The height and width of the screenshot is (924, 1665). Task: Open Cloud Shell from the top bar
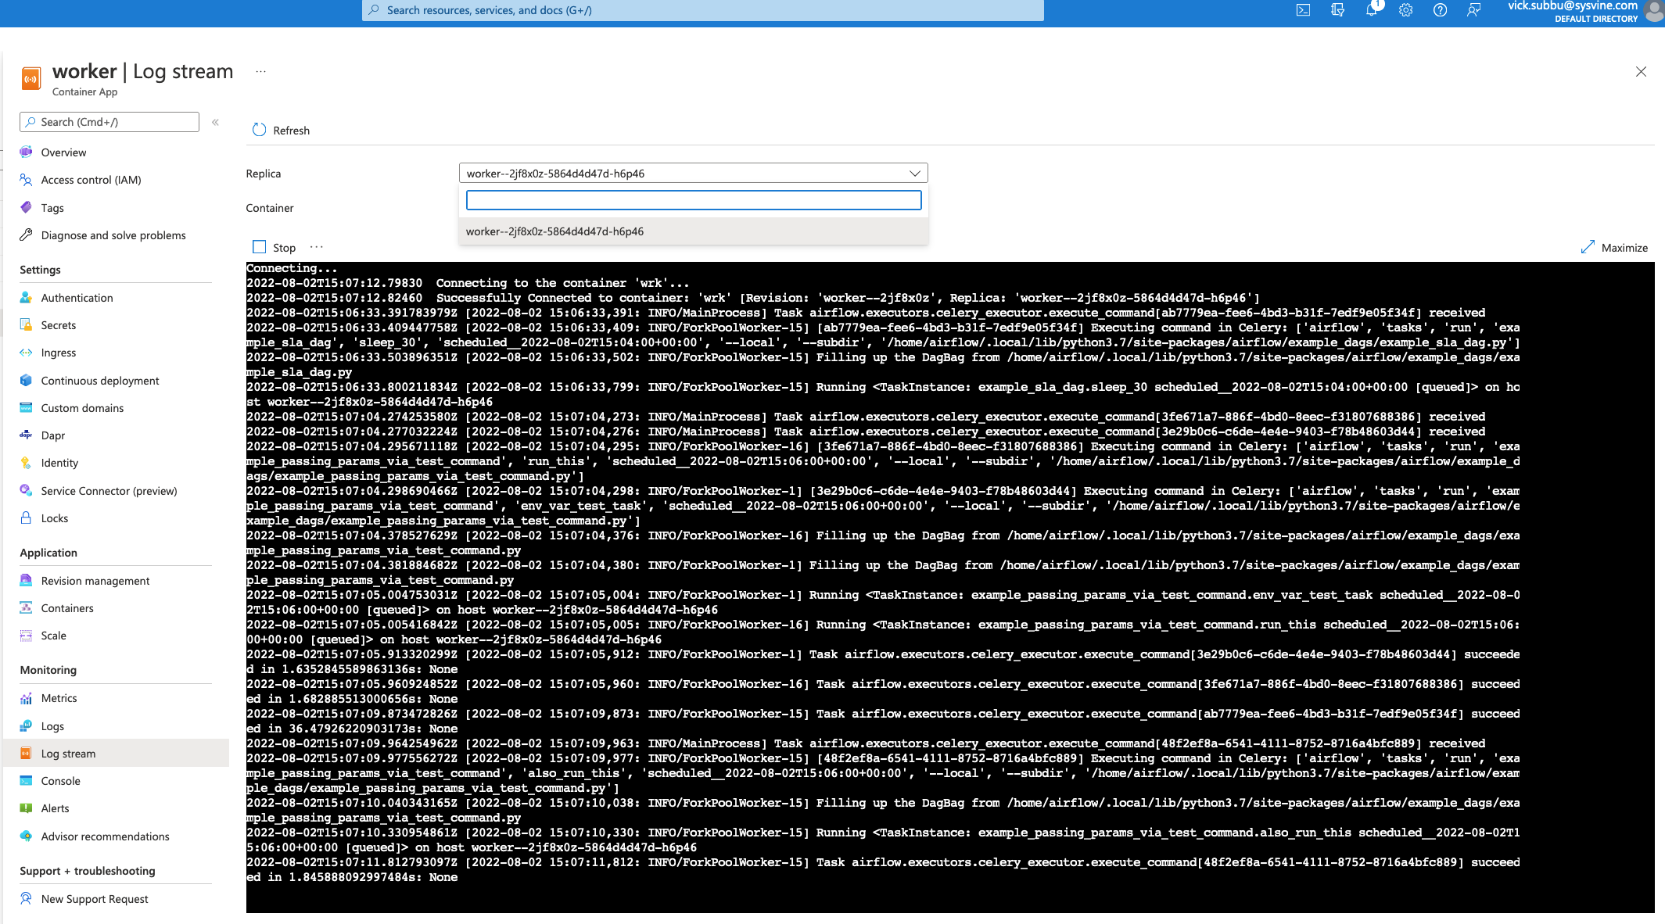pos(1303,10)
